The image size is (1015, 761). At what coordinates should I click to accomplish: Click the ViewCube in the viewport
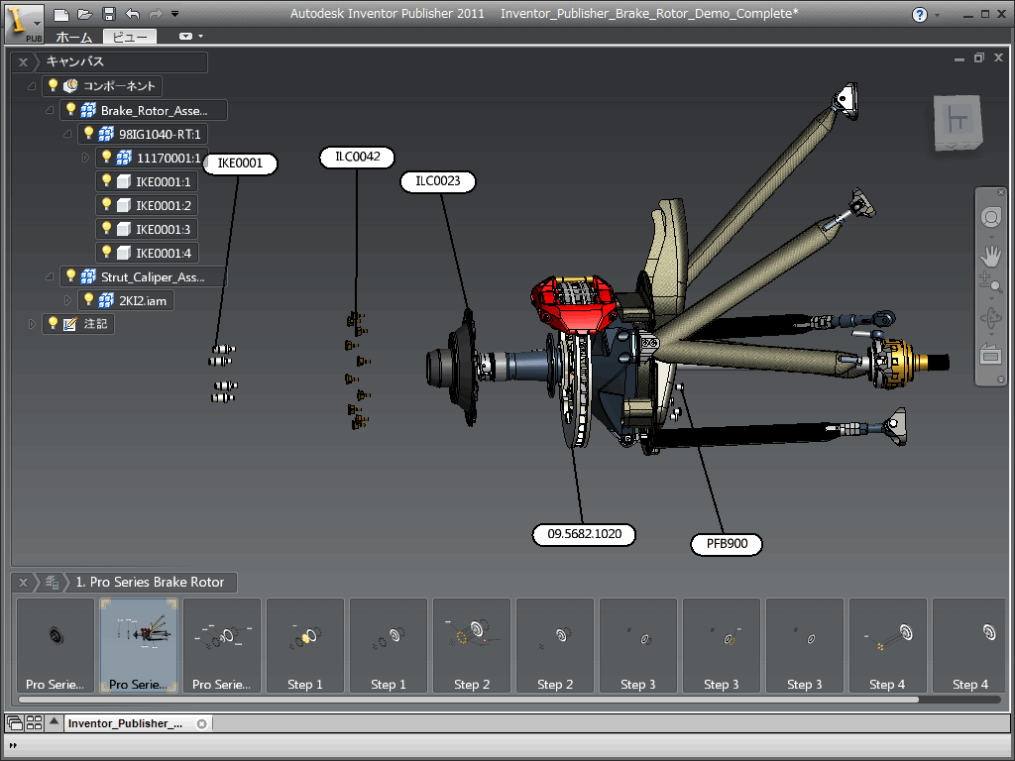[959, 122]
